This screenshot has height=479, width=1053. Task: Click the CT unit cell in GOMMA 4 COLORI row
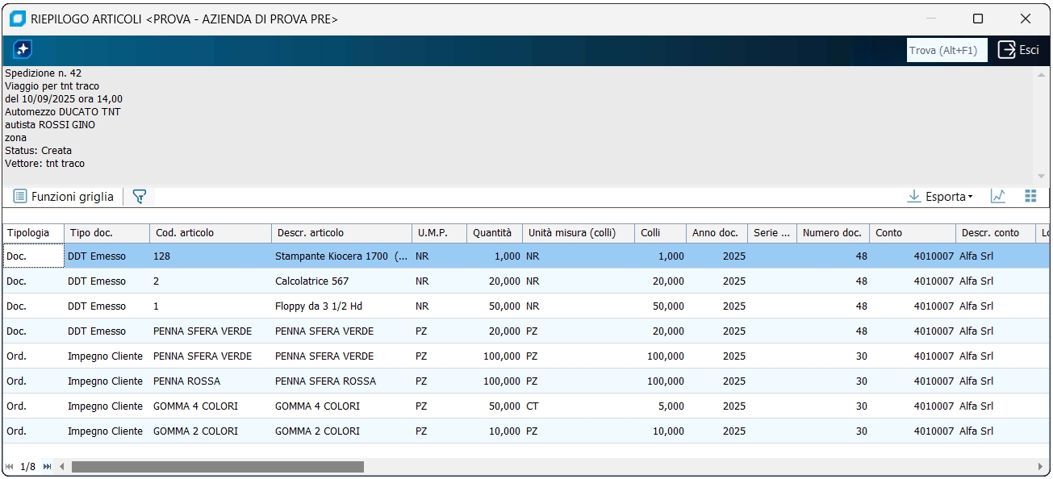coord(579,406)
